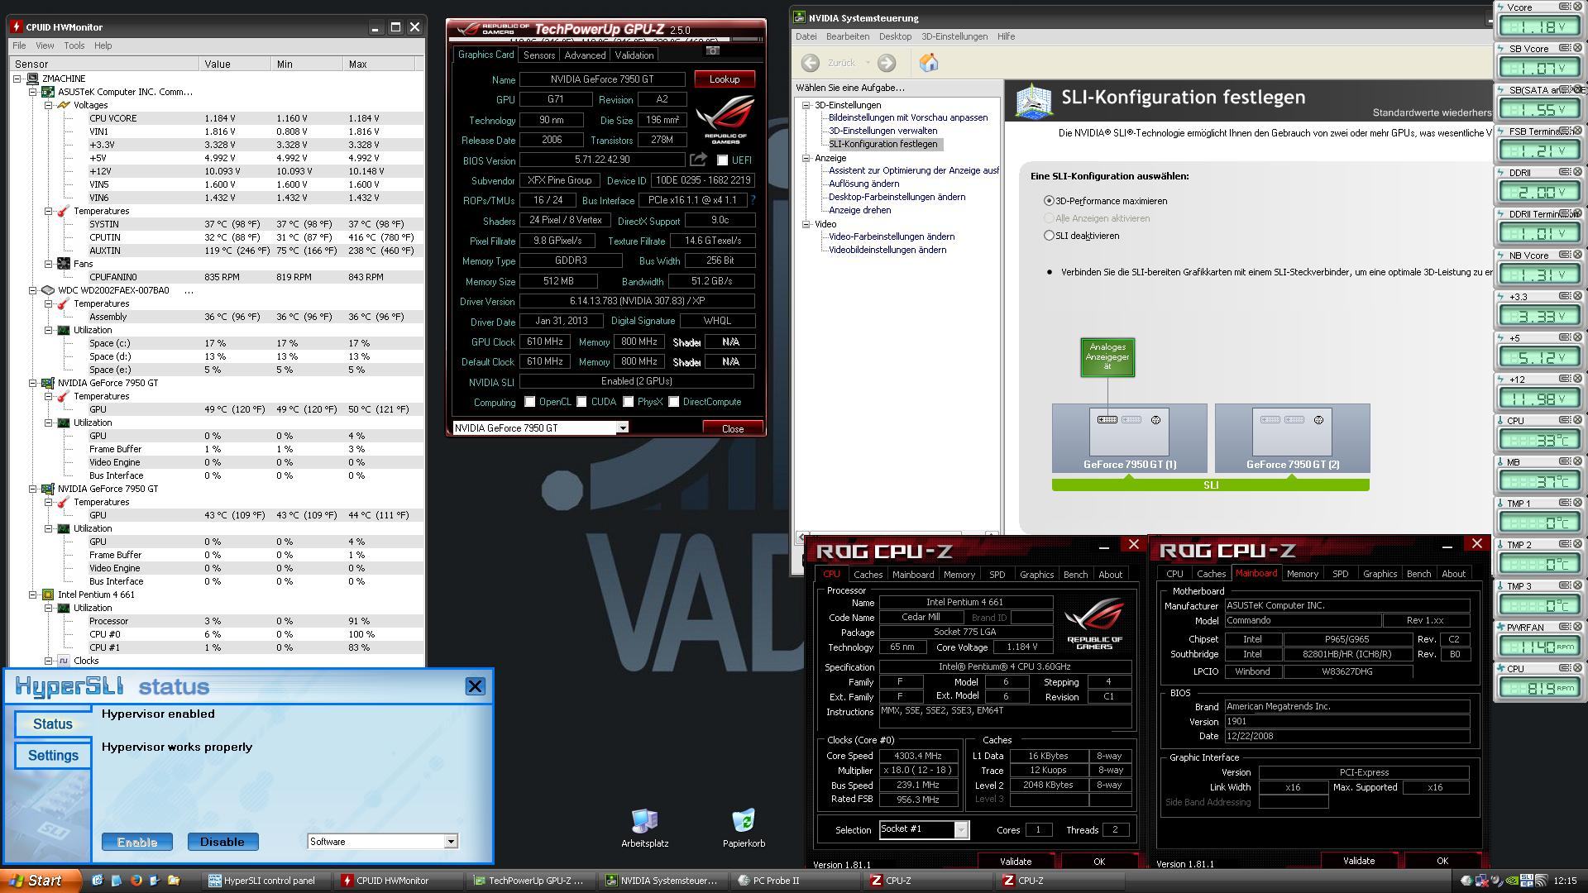Collapse the Voltages node in HWMonitor
This screenshot has height=893, width=1588.
(x=48, y=105)
